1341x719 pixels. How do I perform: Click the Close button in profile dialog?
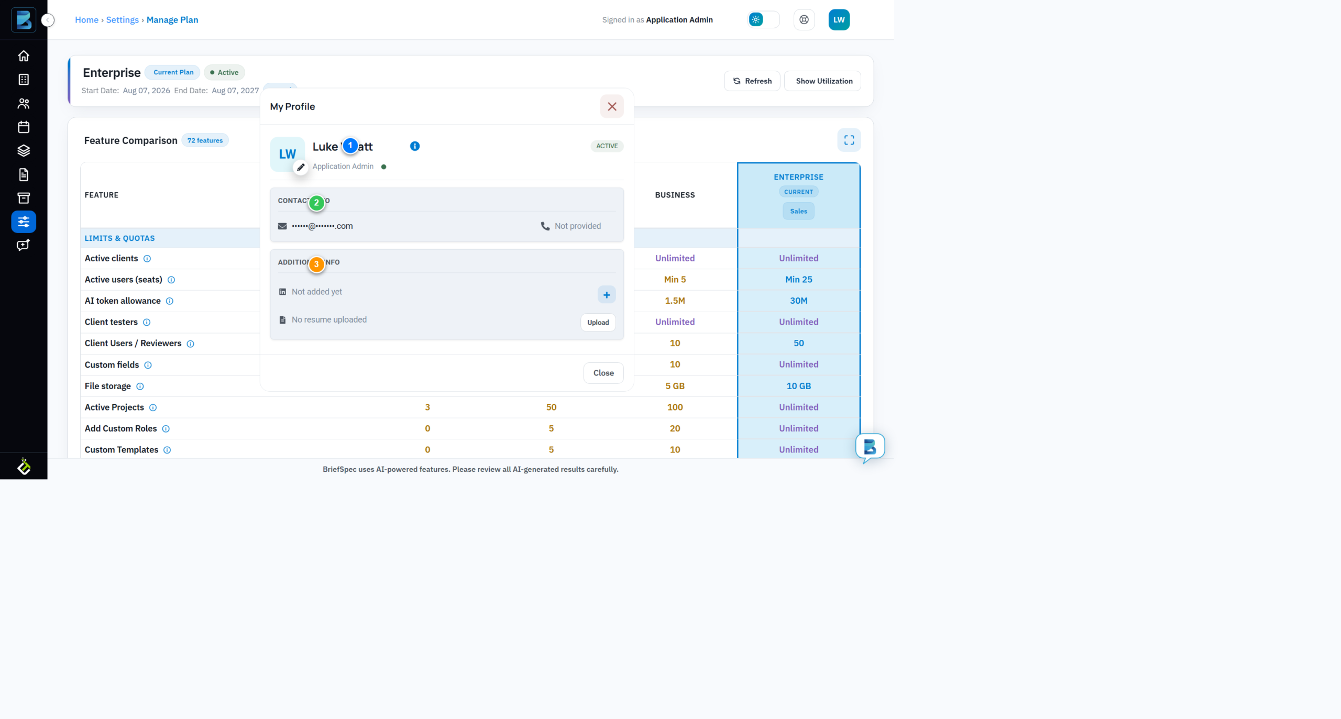603,373
